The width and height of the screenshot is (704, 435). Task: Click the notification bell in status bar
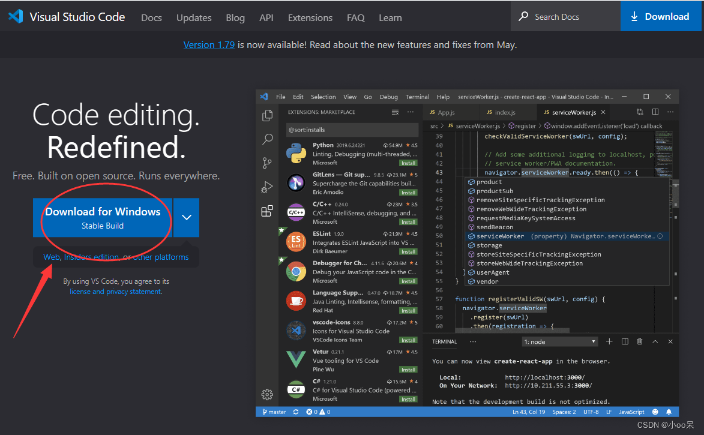tap(669, 412)
